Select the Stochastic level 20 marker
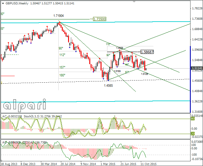The image size is (203, 166). click(x=193, y=133)
